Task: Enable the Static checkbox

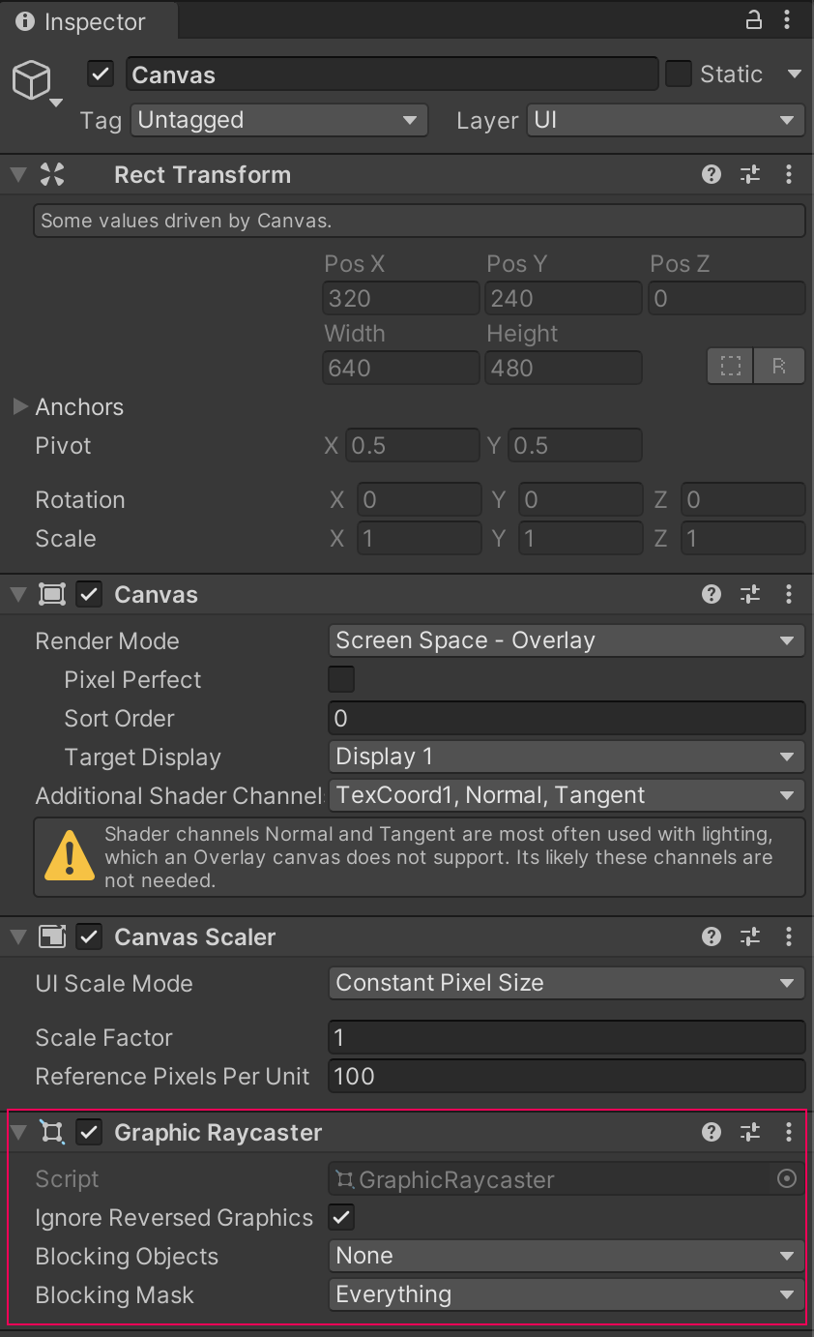Action: (x=679, y=74)
